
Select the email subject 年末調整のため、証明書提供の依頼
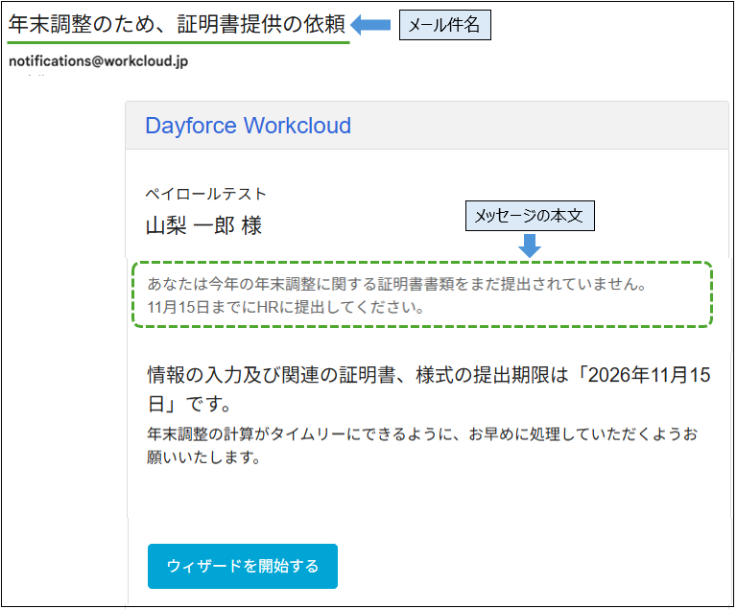coord(177,24)
